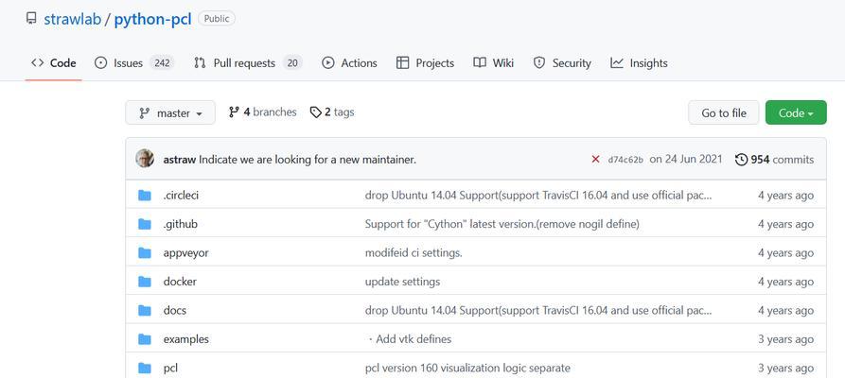This screenshot has width=845, height=378.
Task: Click the Pull requests count badge 20
Action: [x=292, y=63]
